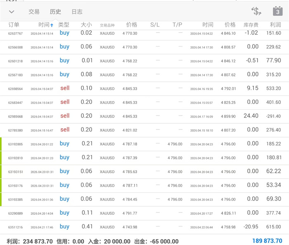The height and width of the screenshot is (245, 289).
Task: Sort by the 大小 column header
Action: tap(86, 25)
